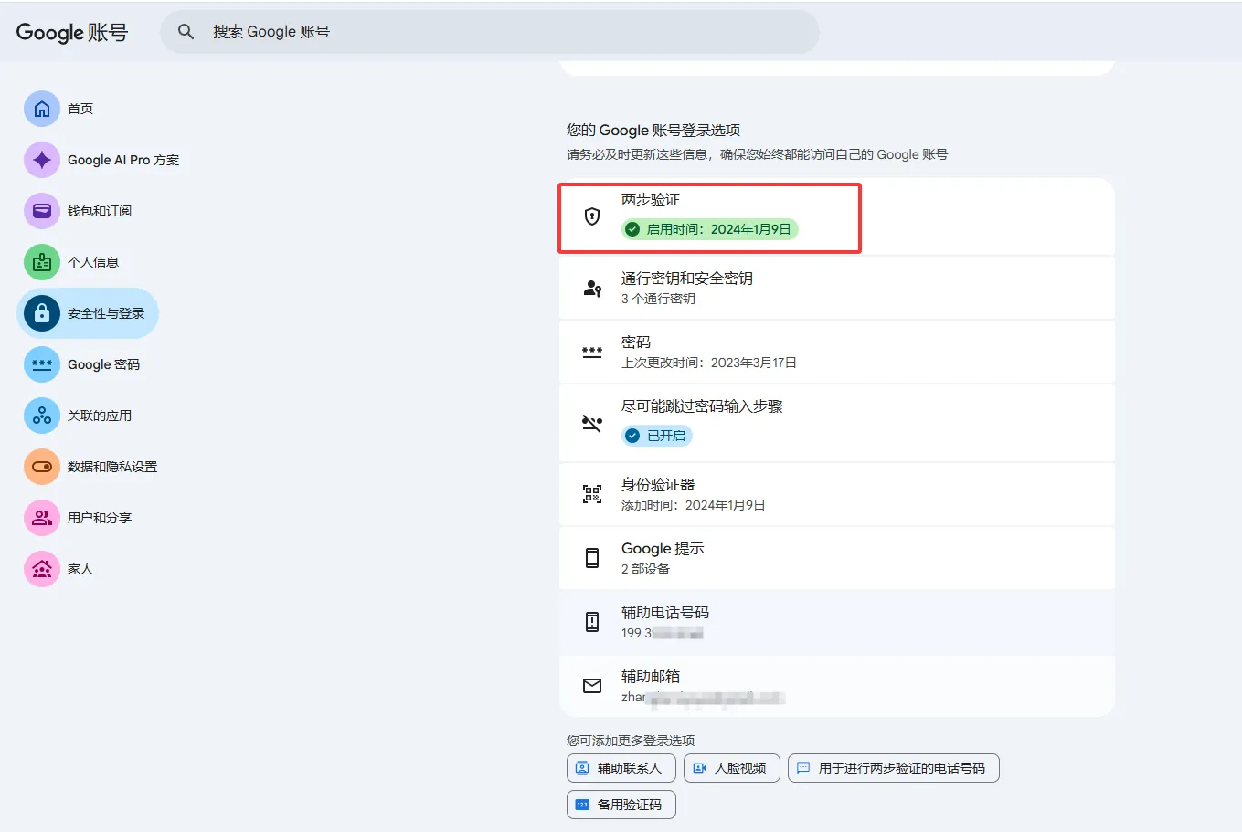
Task: Toggle 尽可能跳过密码输入步骤 setting
Action: [x=836, y=423]
